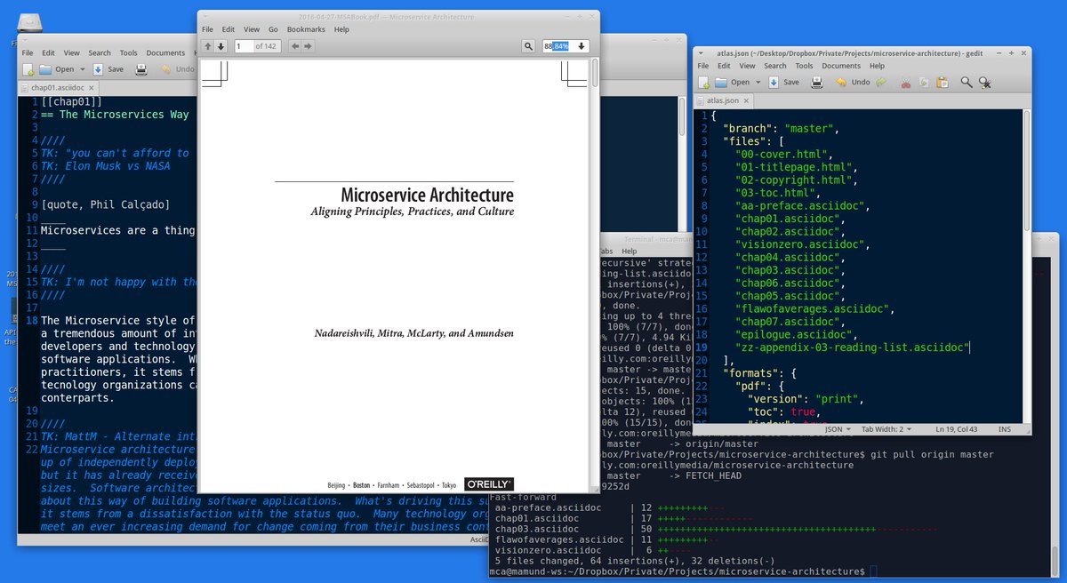Click "branch": "master" line in atlas.json
The image size is (1067, 583).
(781, 129)
